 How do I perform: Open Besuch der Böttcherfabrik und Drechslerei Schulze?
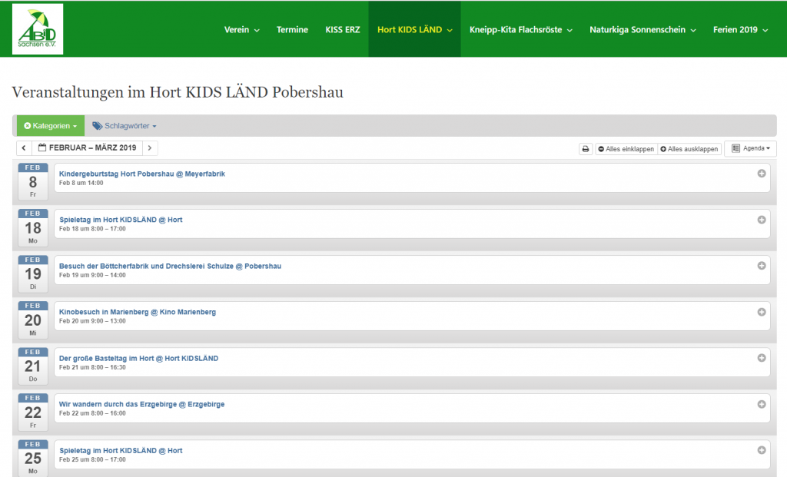tap(170, 267)
